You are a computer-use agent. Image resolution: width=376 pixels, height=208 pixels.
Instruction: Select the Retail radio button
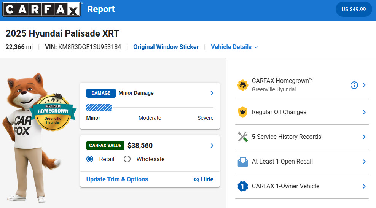tap(90, 159)
